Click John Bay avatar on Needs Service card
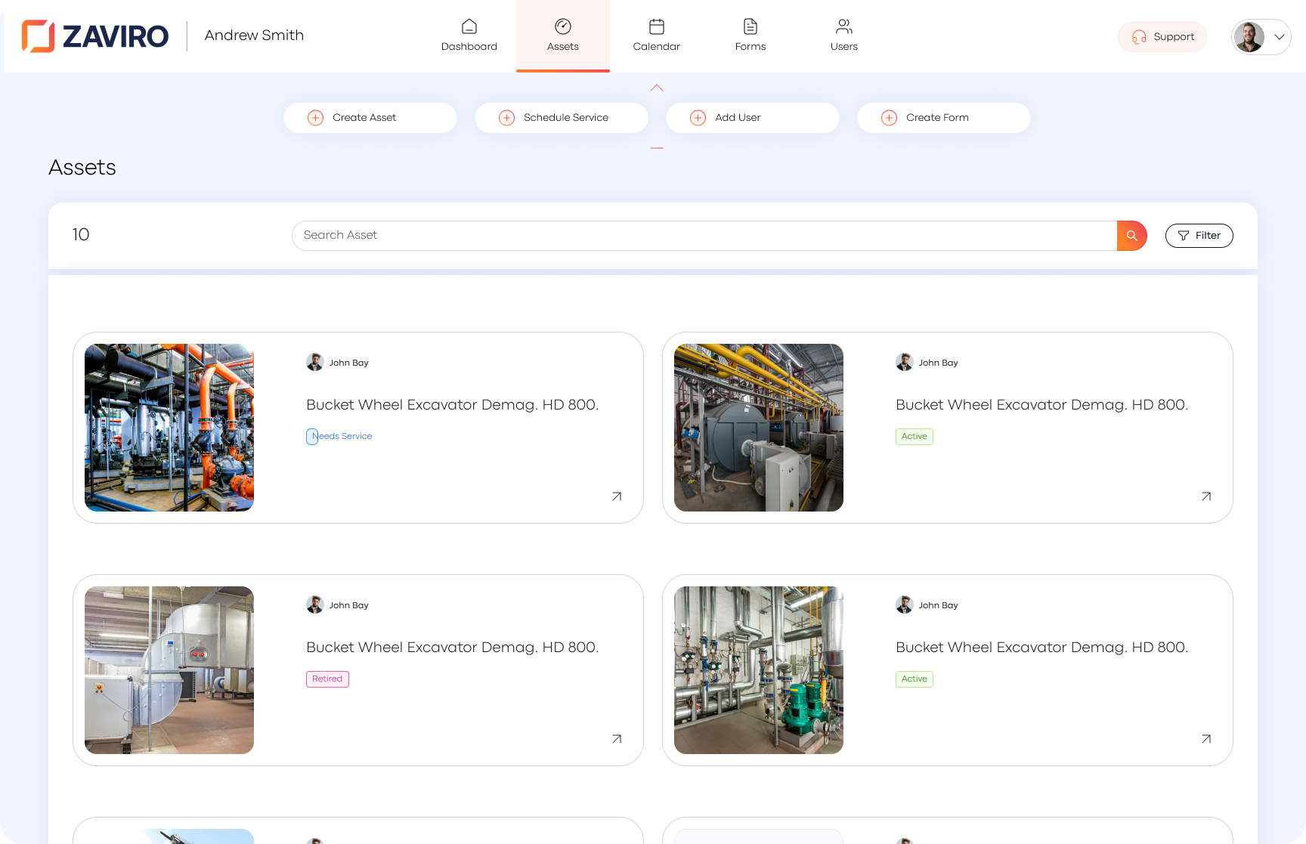The height and width of the screenshot is (844, 1306). [315, 363]
